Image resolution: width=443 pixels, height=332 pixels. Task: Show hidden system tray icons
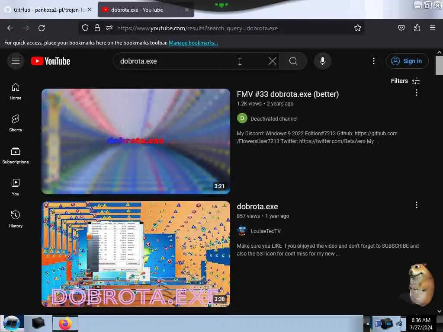[x=368, y=324]
